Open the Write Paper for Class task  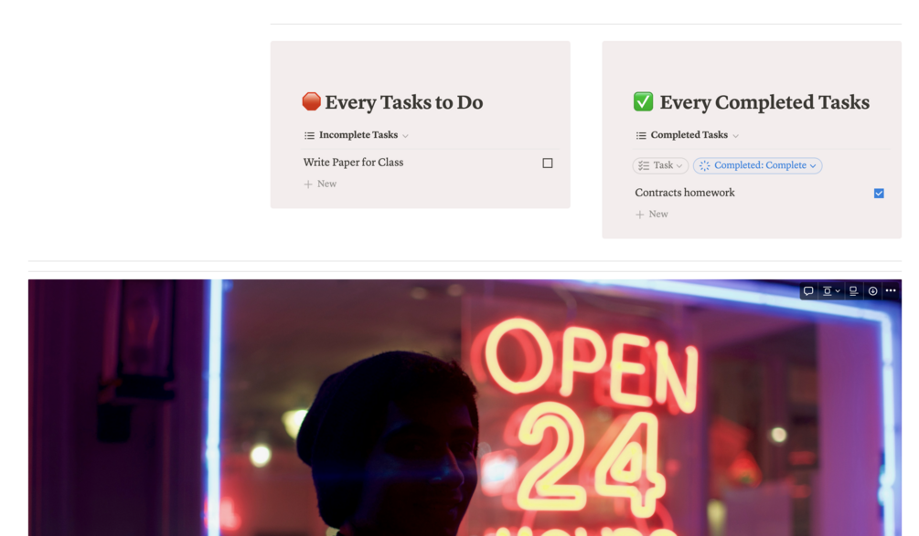(353, 163)
